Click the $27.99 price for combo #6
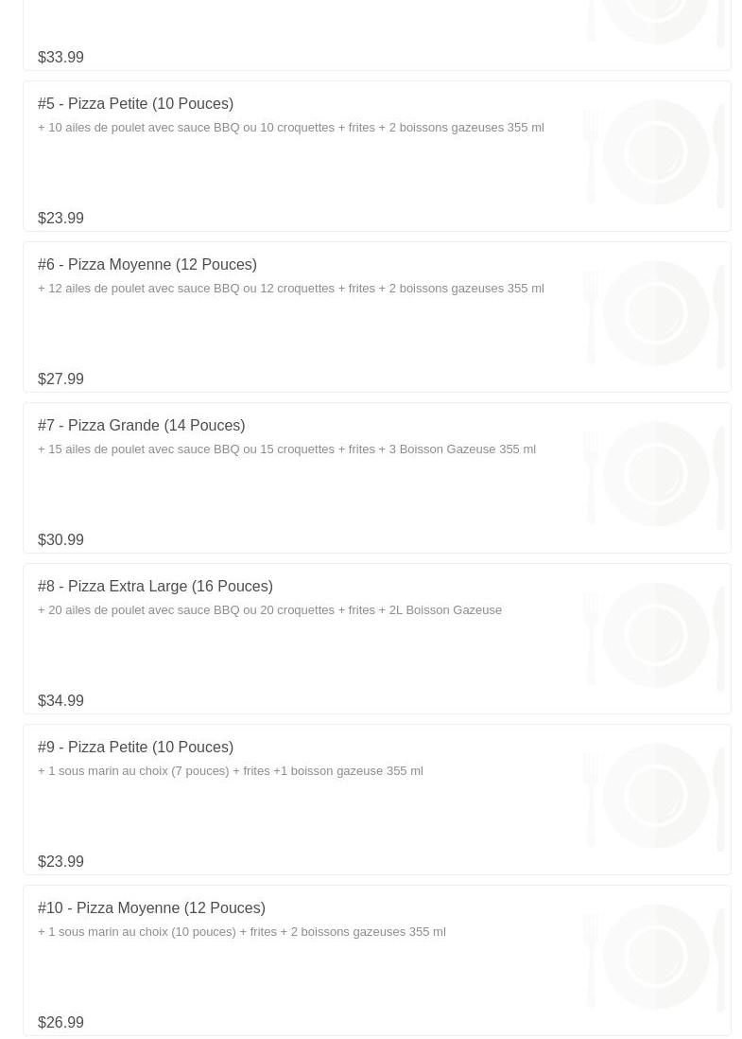The image size is (742, 1039). click(60, 379)
